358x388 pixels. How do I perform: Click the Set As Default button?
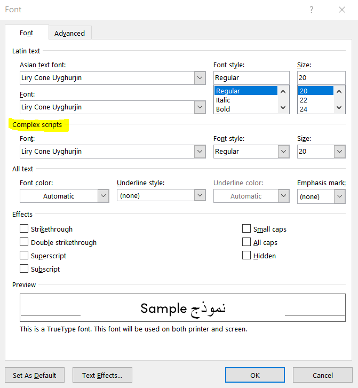pos(34,375)
